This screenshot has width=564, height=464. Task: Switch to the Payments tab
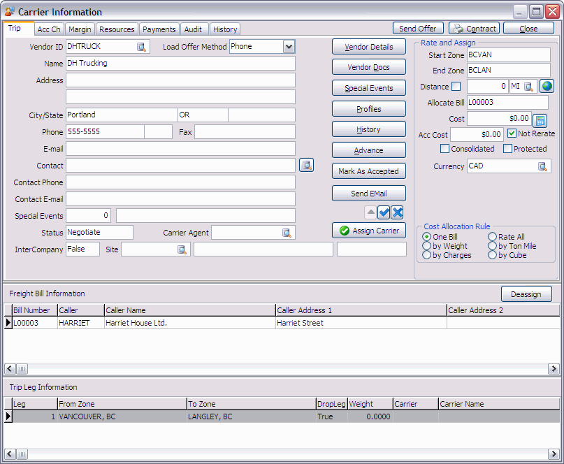tap(159, 29)
